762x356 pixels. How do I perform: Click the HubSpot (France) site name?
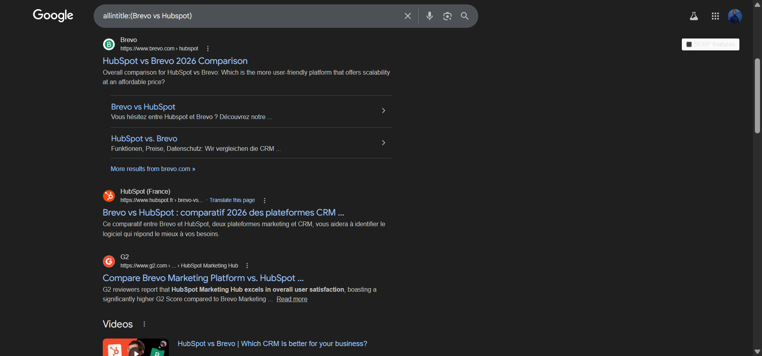pos(145,191)
